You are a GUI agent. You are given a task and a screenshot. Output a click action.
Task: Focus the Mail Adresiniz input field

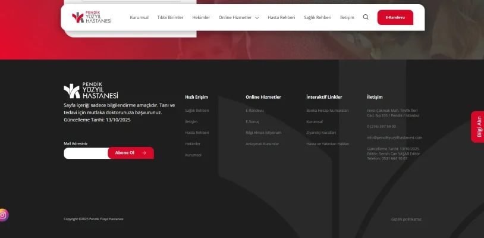[86, 153]
